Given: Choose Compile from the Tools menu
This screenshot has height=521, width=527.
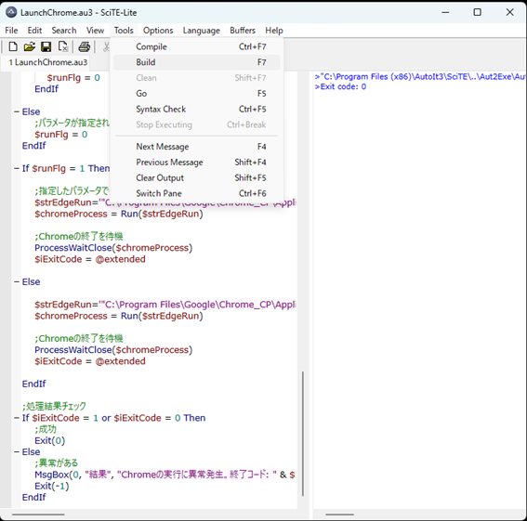Looking at the screenshot, I should pos(197,46).
